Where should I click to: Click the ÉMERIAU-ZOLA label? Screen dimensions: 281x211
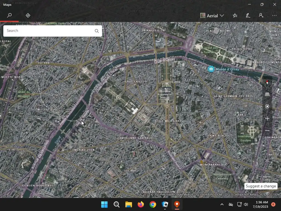83,150
